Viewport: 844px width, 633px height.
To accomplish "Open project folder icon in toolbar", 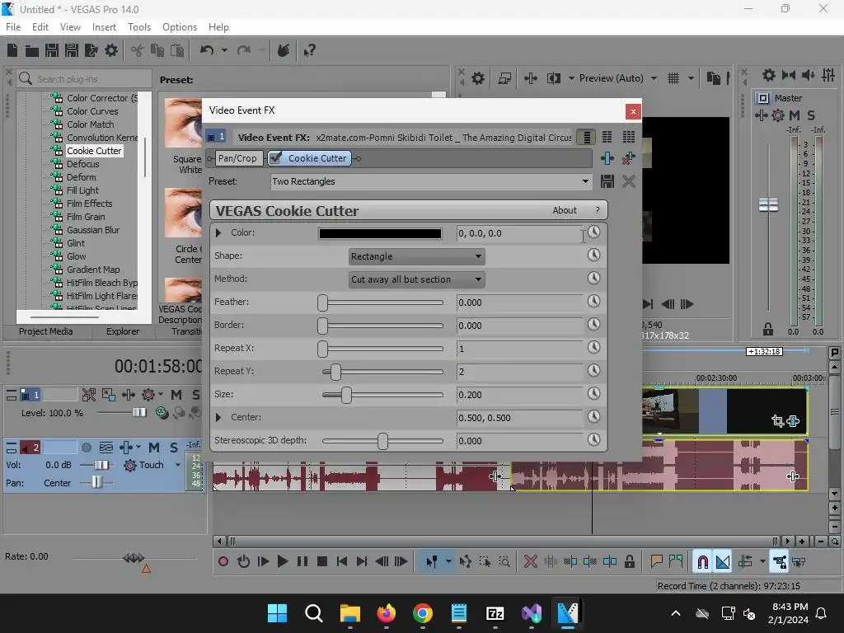I will click(x=32, y=50).
